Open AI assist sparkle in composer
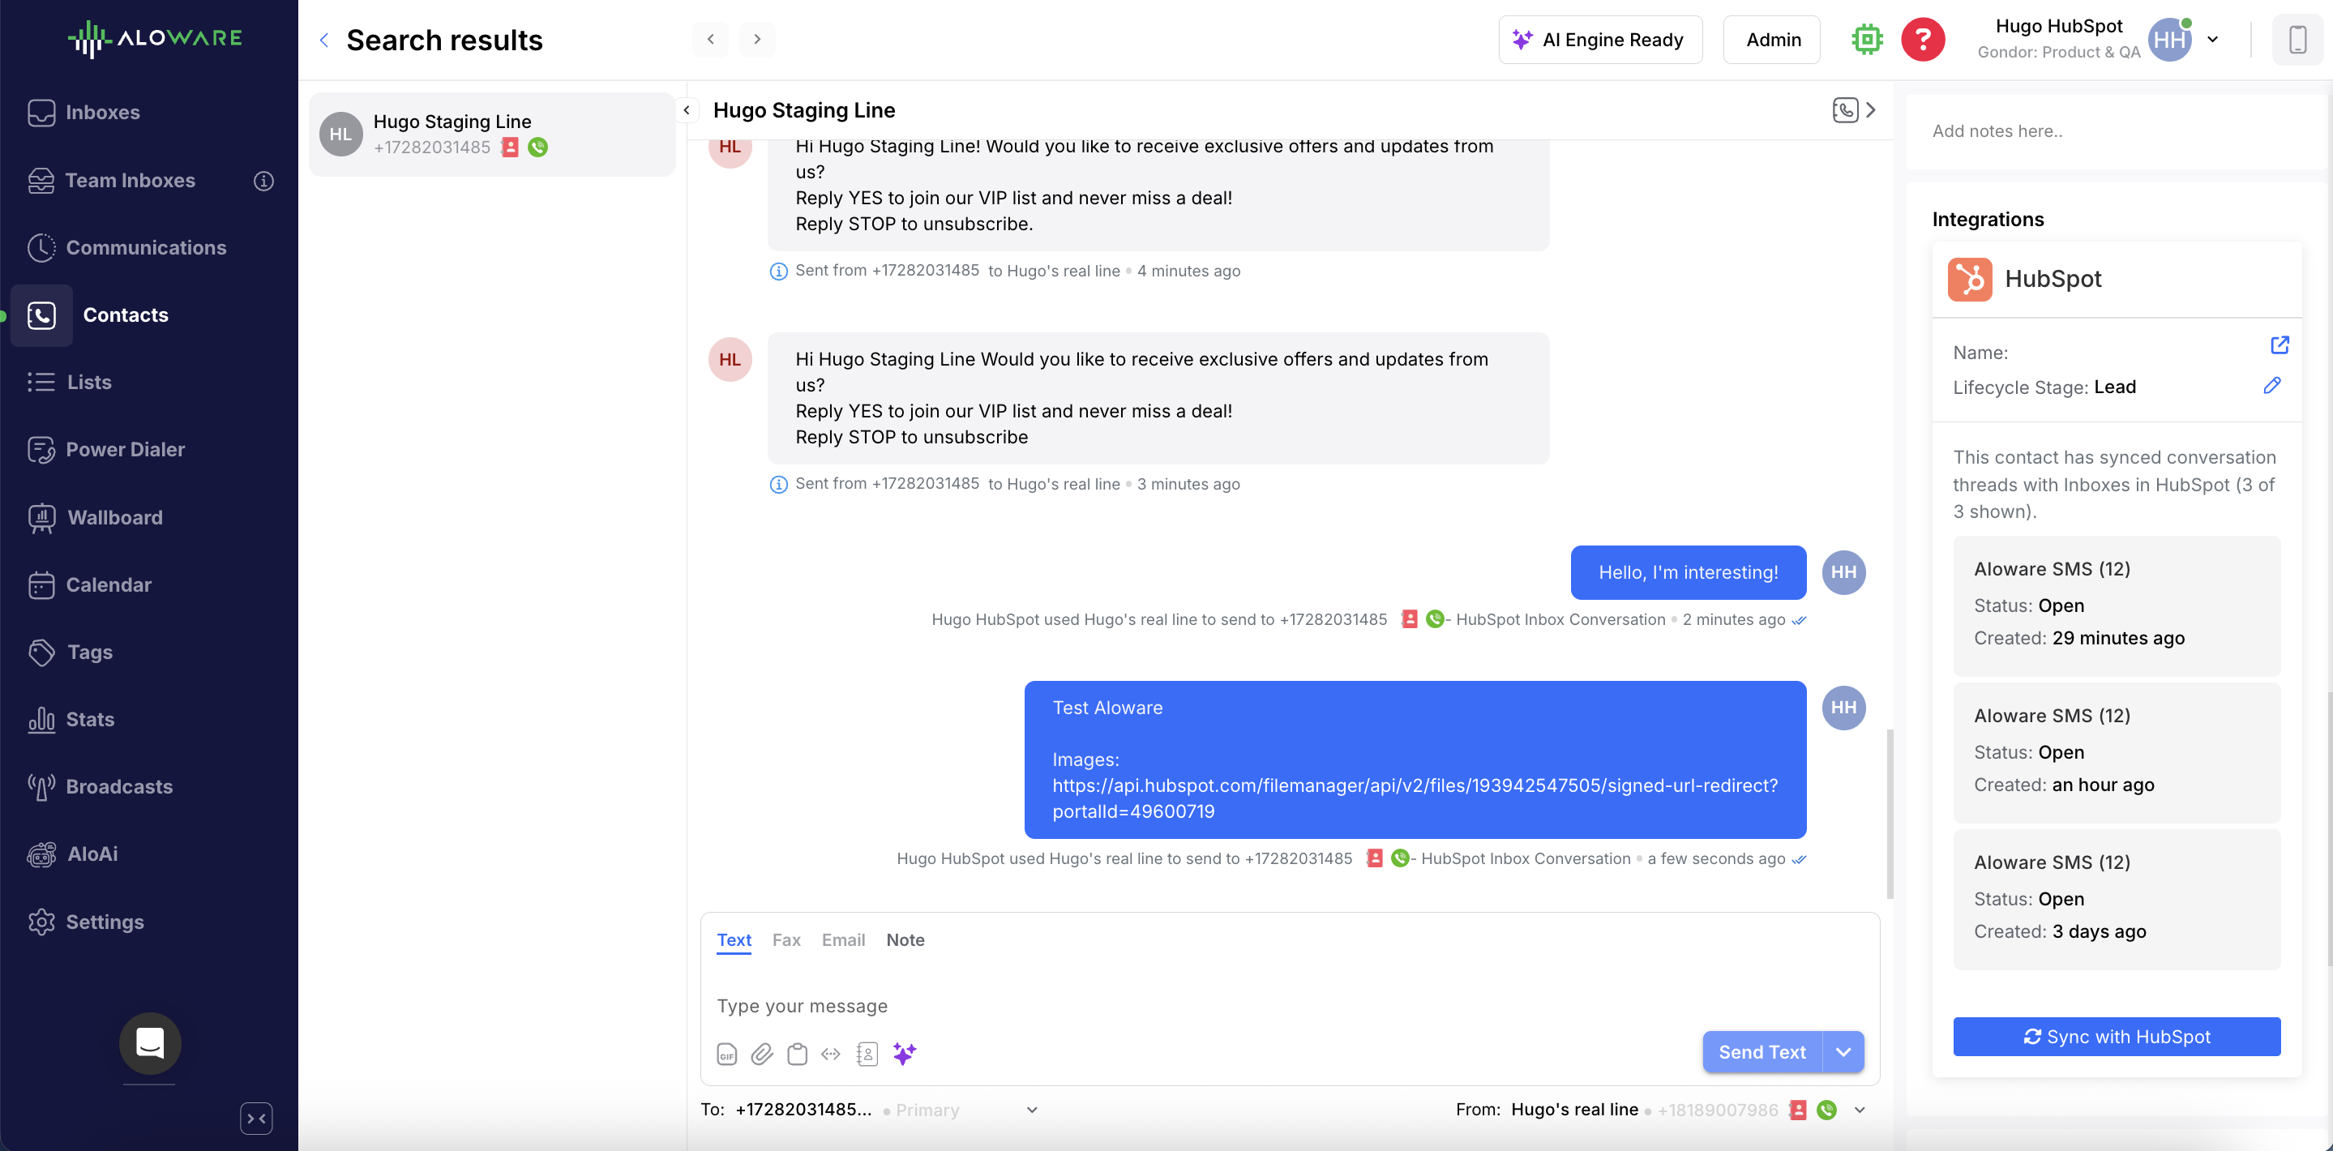2333x1151 pixels. click(x=904, y=1053)
